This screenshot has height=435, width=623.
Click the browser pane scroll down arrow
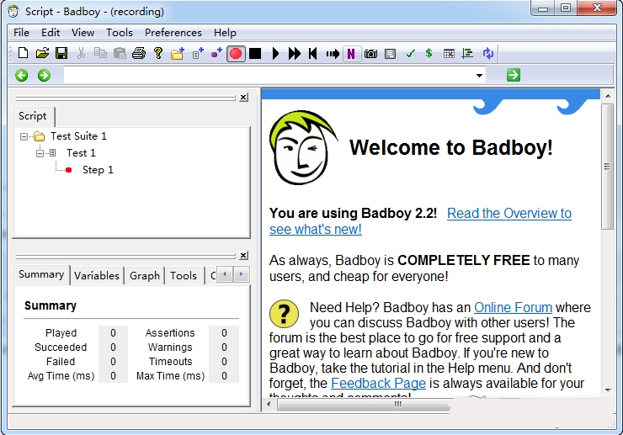608,390
